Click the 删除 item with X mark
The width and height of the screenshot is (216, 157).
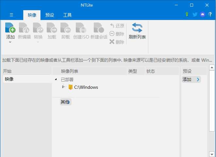point(117,42)
